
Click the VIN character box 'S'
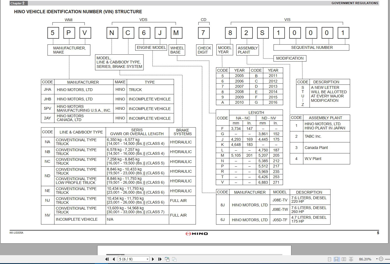click(262, 33)
